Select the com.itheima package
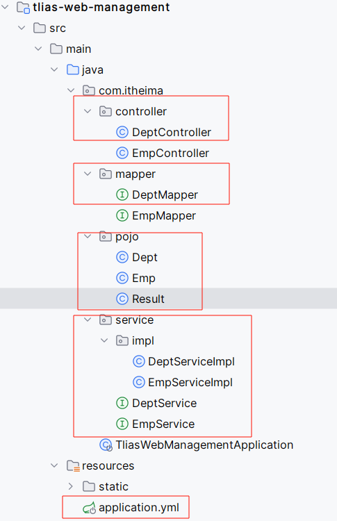Screen dimensions: 337x521 pyautogui.click(x=131, y=90)
